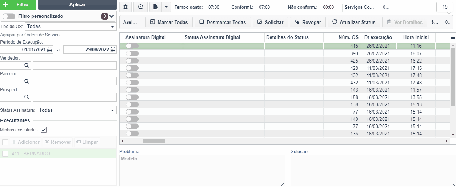Toggle digital signature for OS 415
The image size is (456, 187).
click(x=132, y=46)
